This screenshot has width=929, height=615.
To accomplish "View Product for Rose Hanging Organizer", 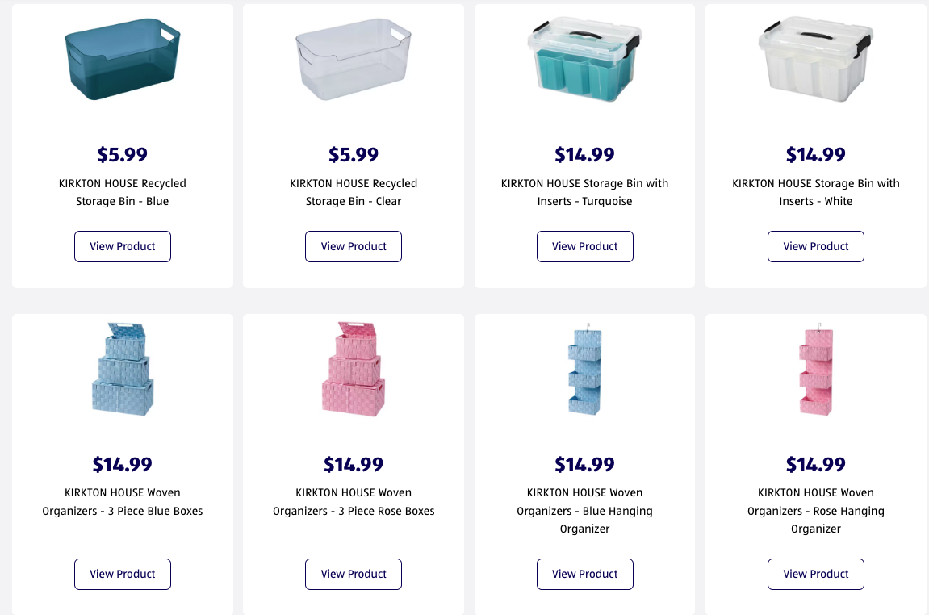I will pyautogui.click(x=816, y=574).
